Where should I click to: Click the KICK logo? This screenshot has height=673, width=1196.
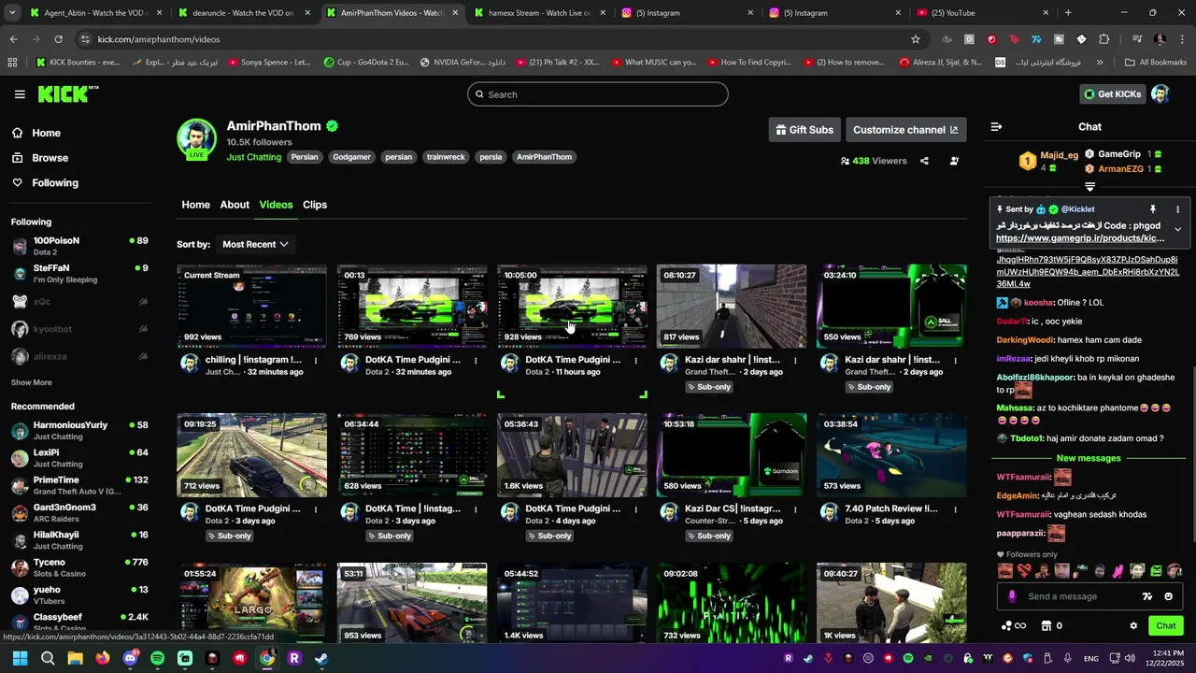click(67, 94)
